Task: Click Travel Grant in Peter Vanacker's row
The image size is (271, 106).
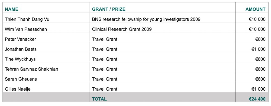Action: point(105,39)
